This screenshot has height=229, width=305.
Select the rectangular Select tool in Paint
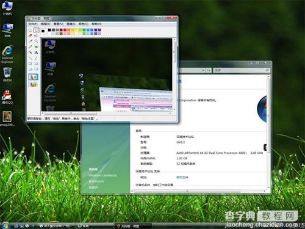tap(36, 30)
